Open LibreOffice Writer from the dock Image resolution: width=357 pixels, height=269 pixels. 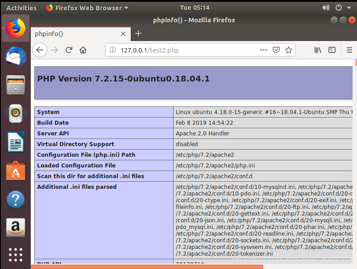pos(16,142)
